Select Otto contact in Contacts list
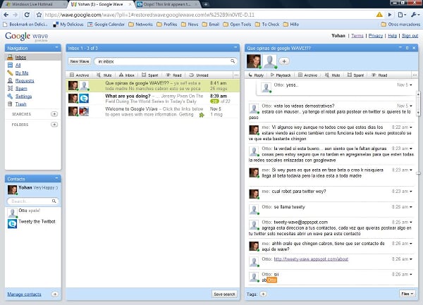Image resolution: width=423 pixels, height=305 pixels. click(32, 213)
